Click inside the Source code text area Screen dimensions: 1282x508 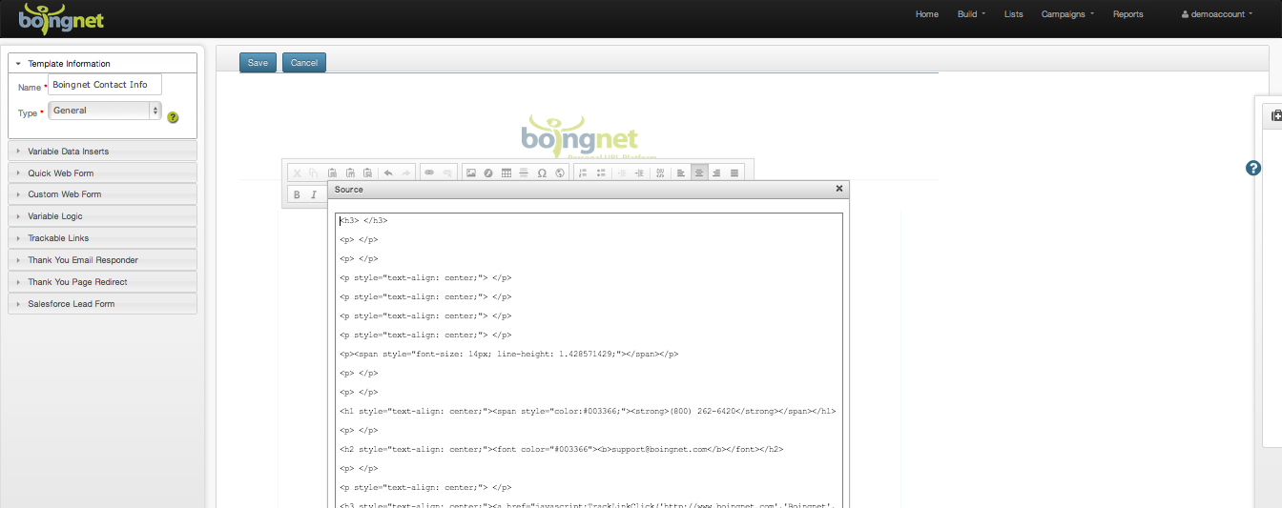tap(589, 362)
